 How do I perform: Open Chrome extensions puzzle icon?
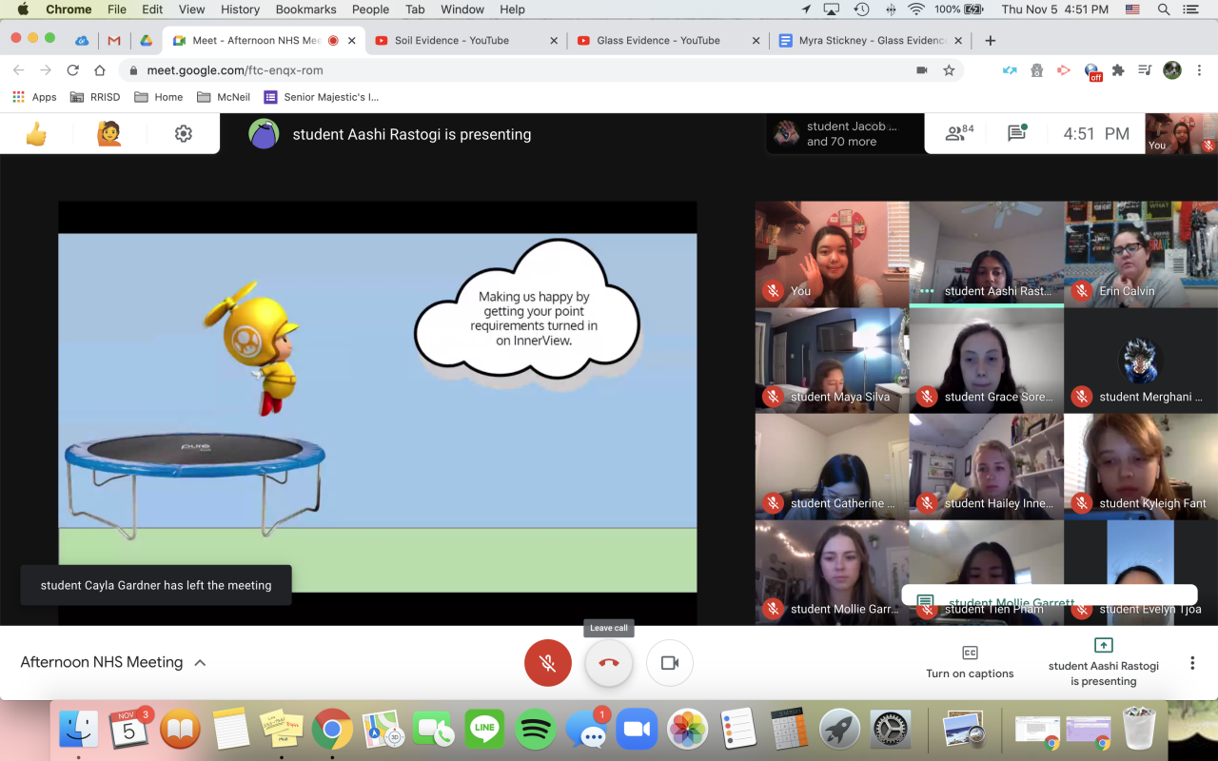click(1118, 70)
